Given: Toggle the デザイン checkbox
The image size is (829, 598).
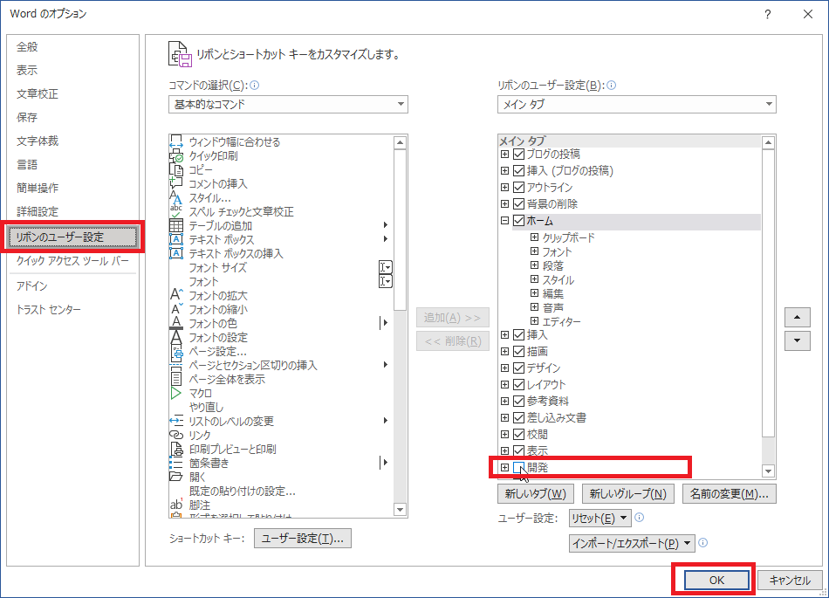Looking at the screenshot, I should coord(518,368).
